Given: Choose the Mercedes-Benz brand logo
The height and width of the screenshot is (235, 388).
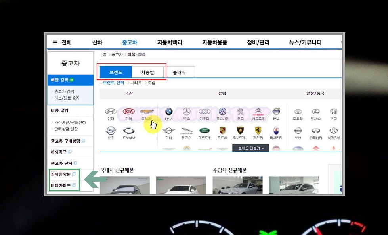Looking at the screenshot, I should point(187,111).
